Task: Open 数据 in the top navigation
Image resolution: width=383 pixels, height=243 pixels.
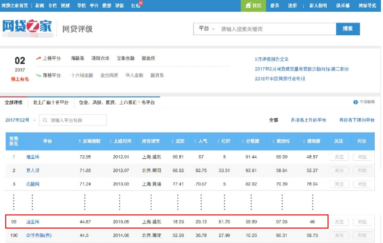Action: (x=107, y=5)
